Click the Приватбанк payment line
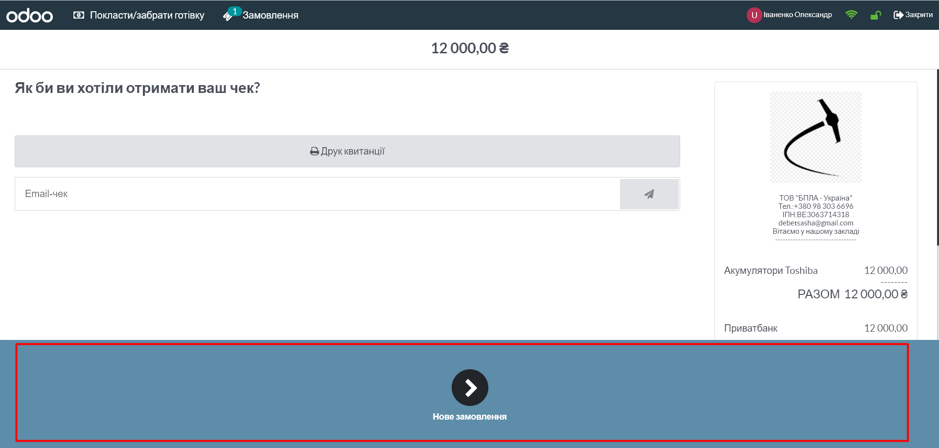Screen dimensions: 939x448 coord(751,328)
